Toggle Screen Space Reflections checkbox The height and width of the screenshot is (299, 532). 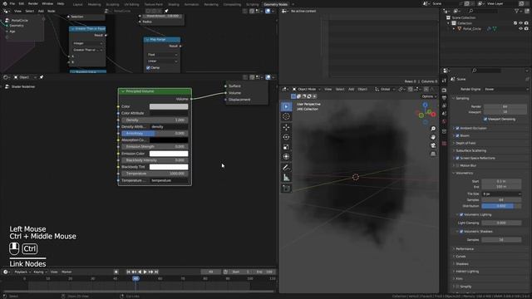point(457,159)
